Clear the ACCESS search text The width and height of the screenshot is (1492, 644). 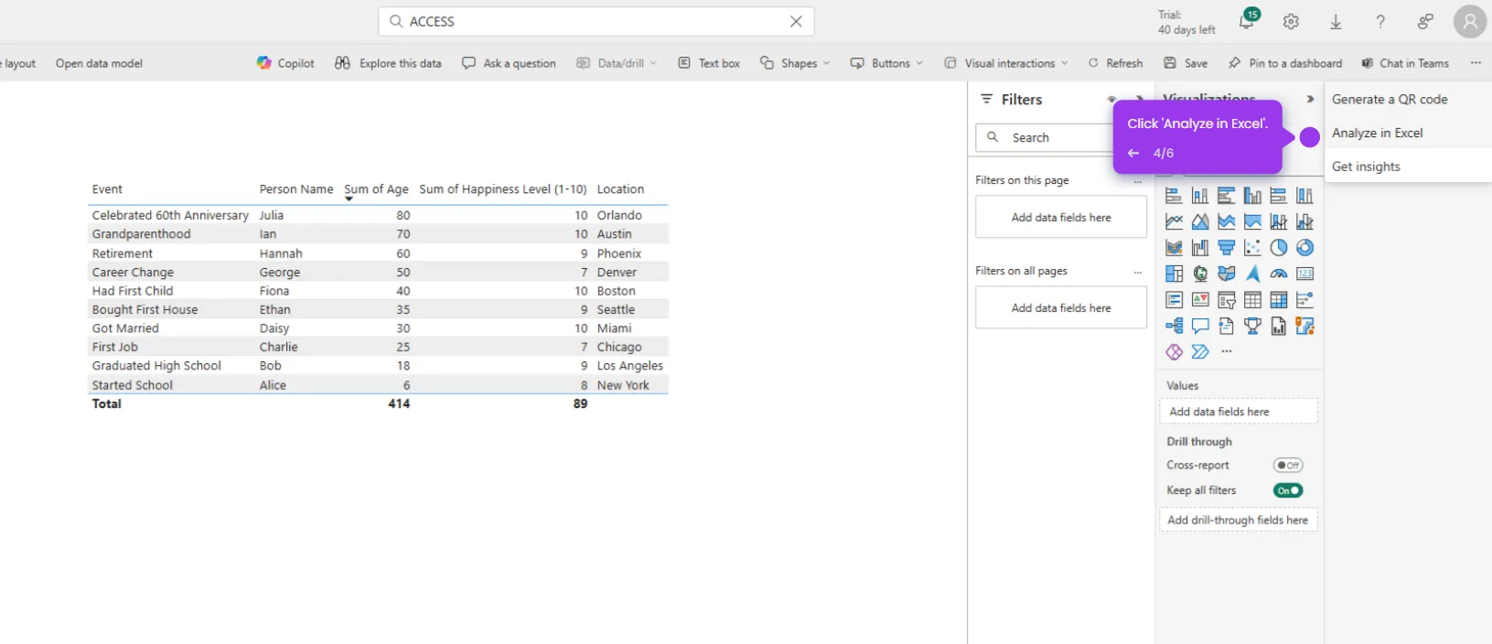coord(796,21)
